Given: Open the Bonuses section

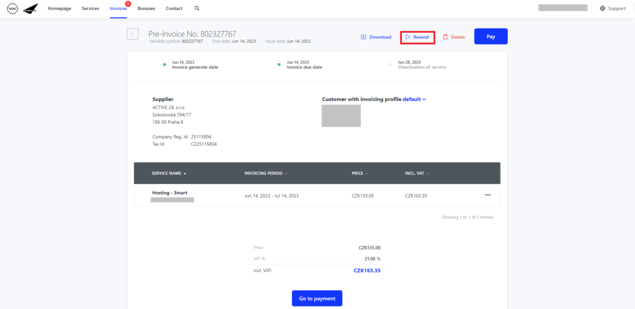Looking at the screenshot, I should [x=146, y=9].
